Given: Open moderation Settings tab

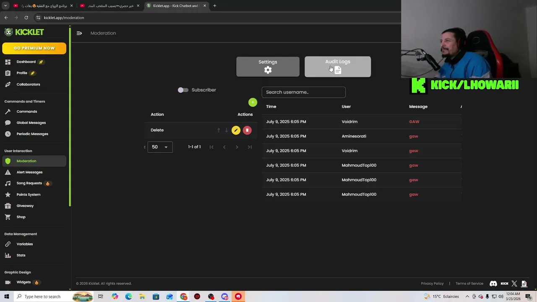Looking at the screenshot, I should [x=268, y=67].
